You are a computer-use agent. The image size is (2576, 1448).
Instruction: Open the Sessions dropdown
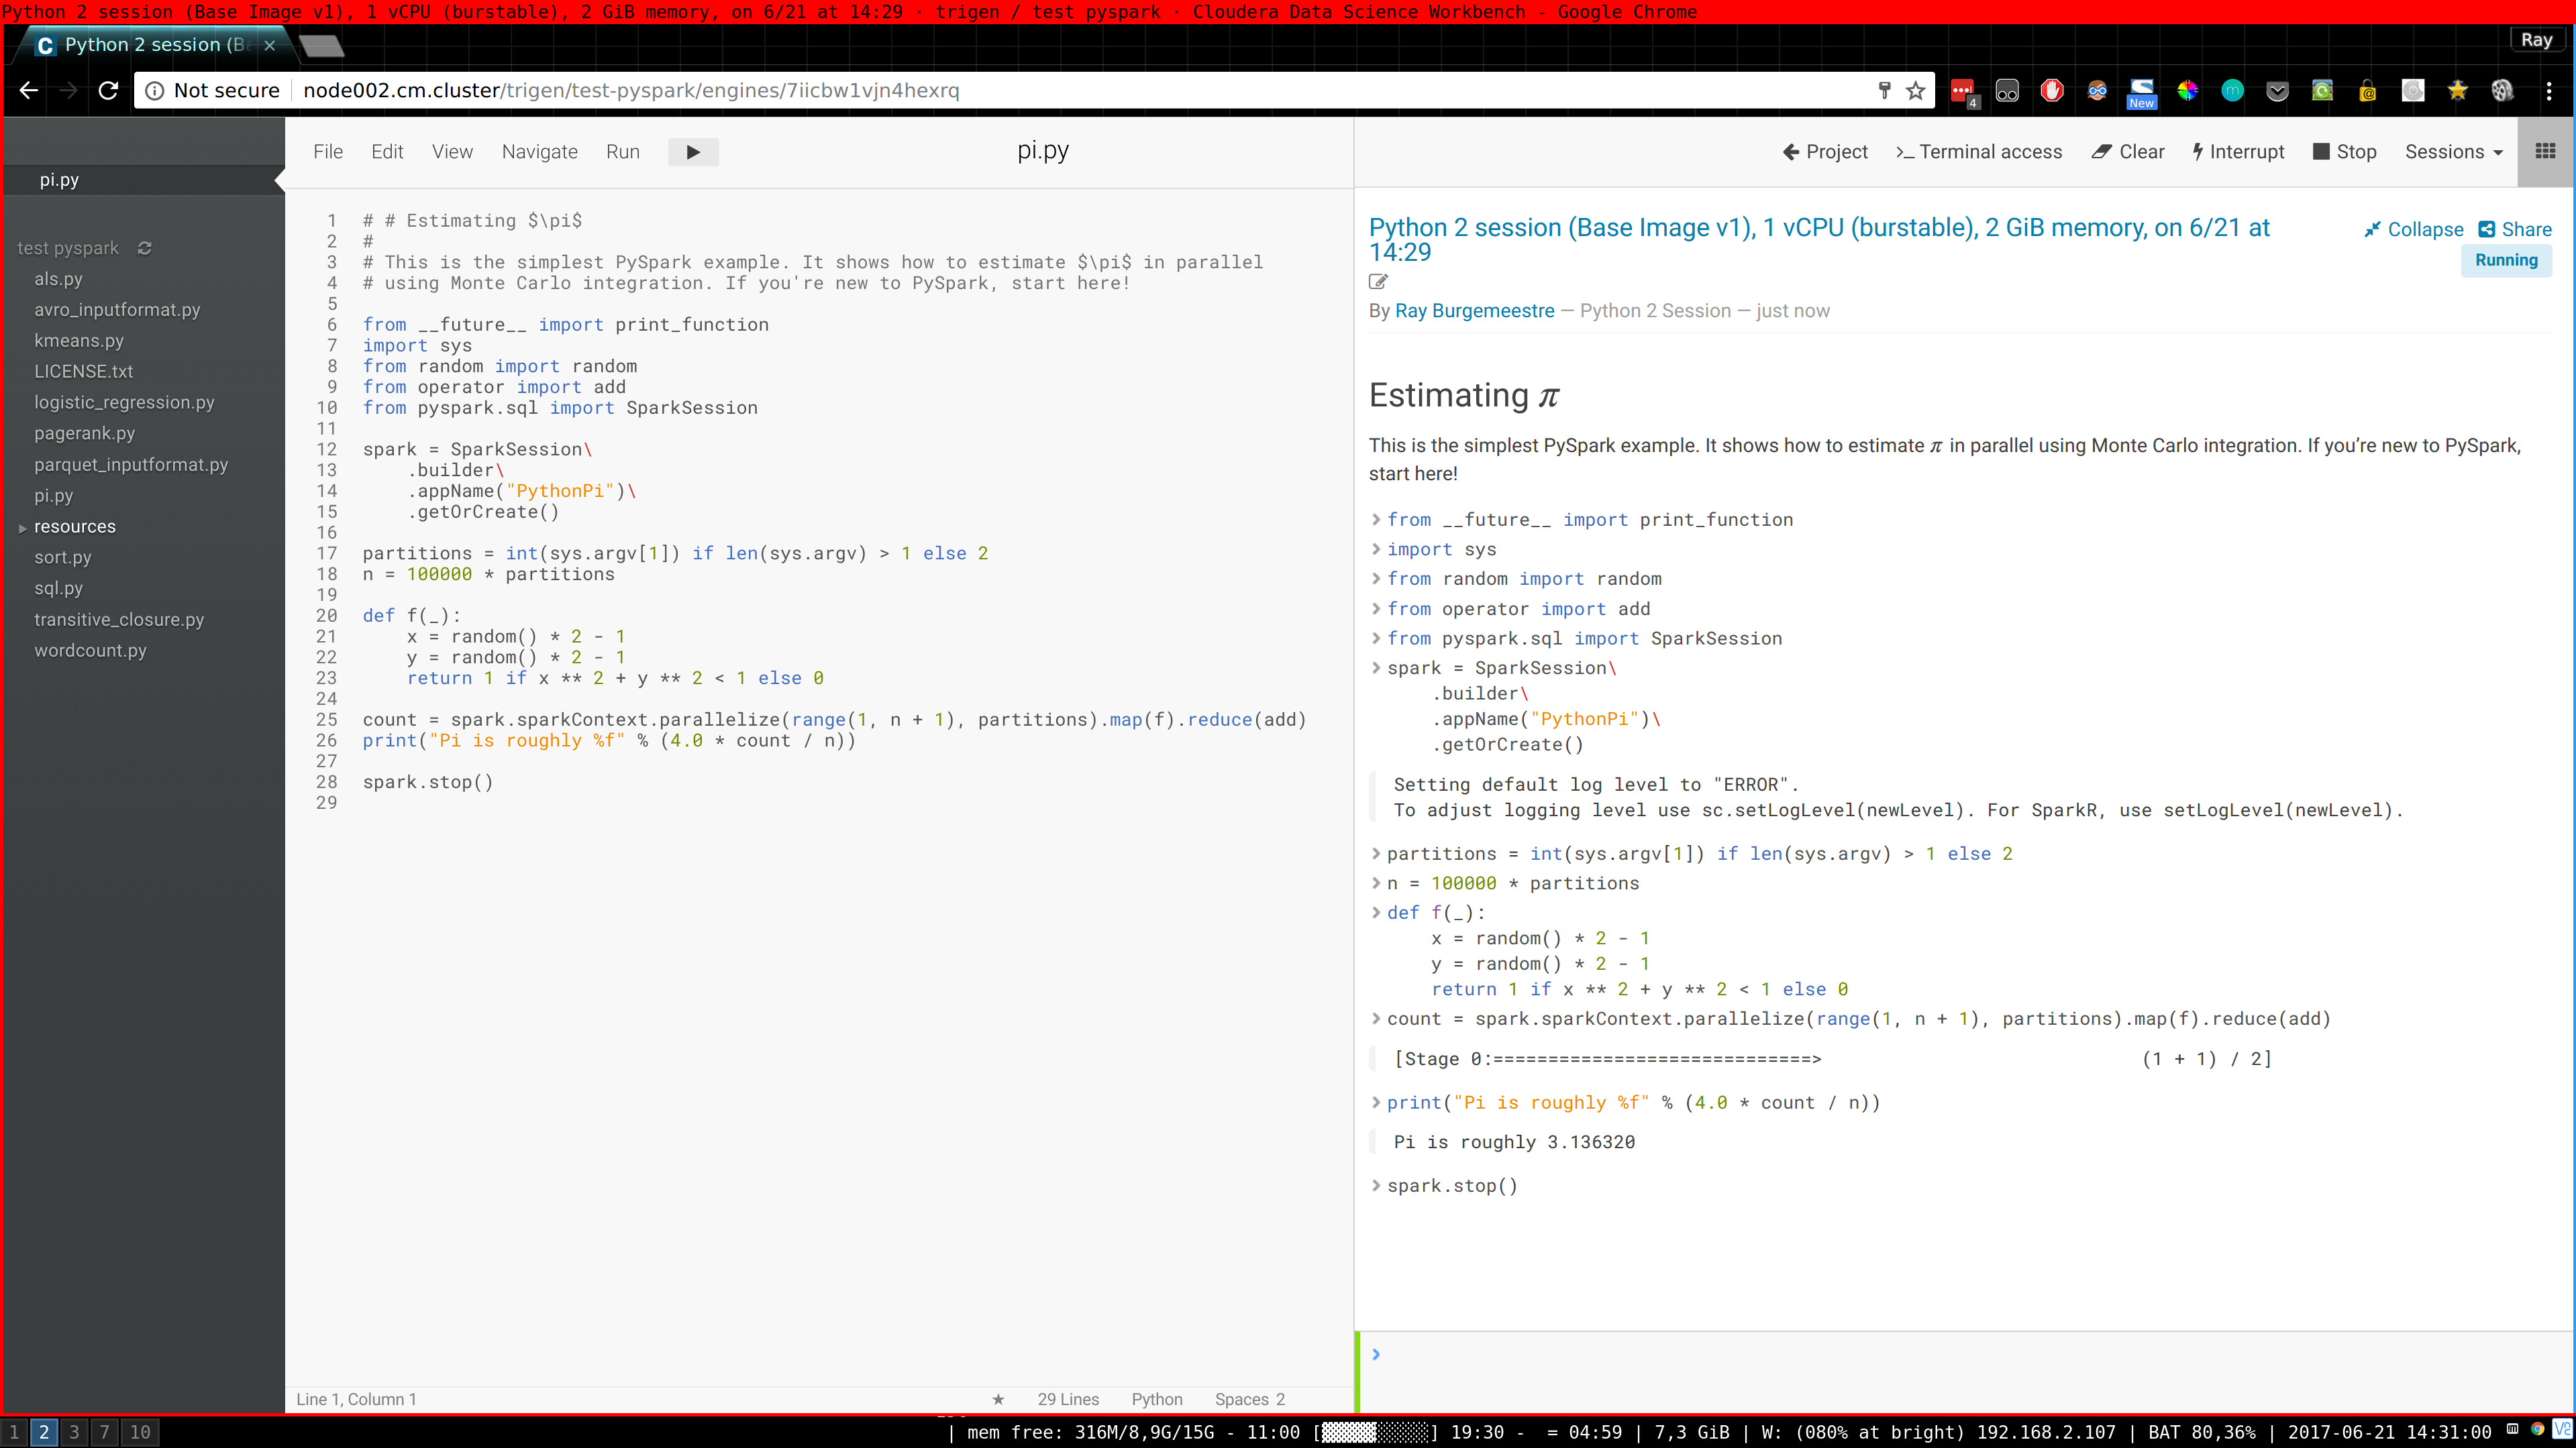pyautogui.click(x=2454, y=152)
